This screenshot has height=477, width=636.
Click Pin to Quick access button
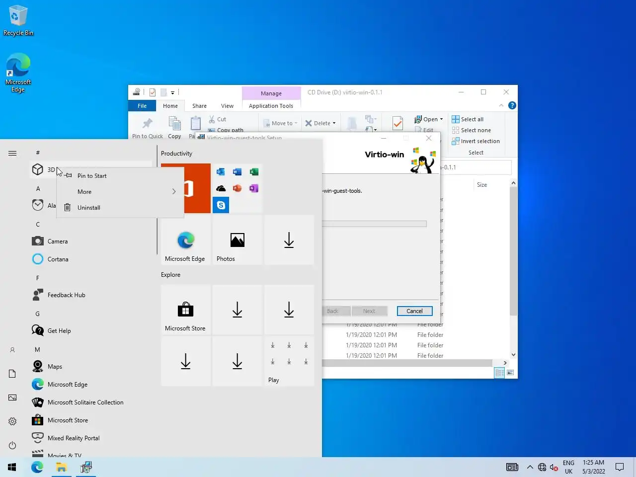[x=148, y=128]
